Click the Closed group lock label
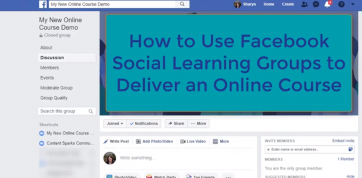This screenshot has height=178, width=362. pos(55,35)
